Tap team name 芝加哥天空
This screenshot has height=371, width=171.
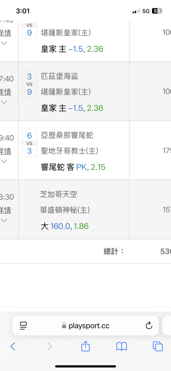click(x=59, y=194)
